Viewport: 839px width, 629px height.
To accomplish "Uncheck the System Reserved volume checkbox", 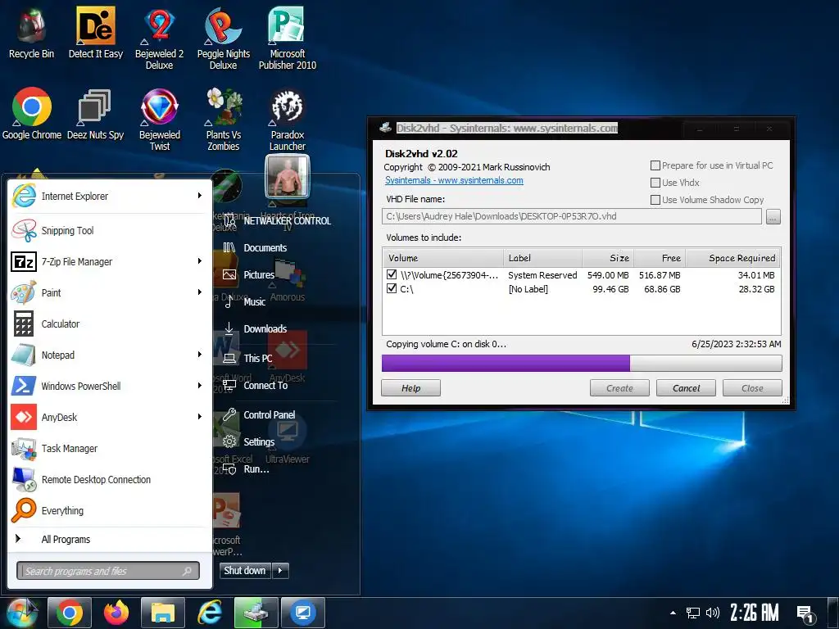I will click(392, 274).
